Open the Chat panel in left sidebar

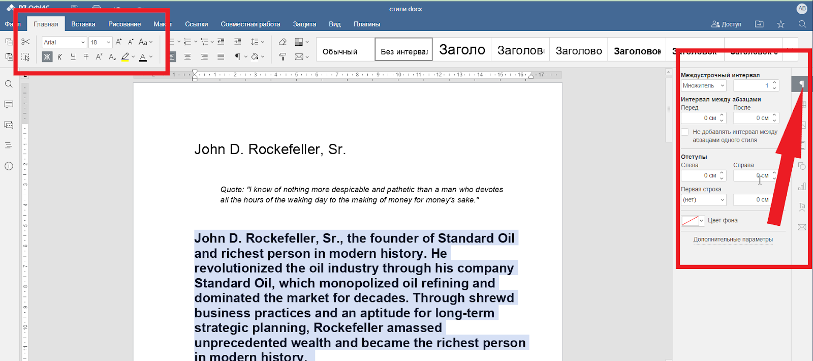tap(9, 125)
